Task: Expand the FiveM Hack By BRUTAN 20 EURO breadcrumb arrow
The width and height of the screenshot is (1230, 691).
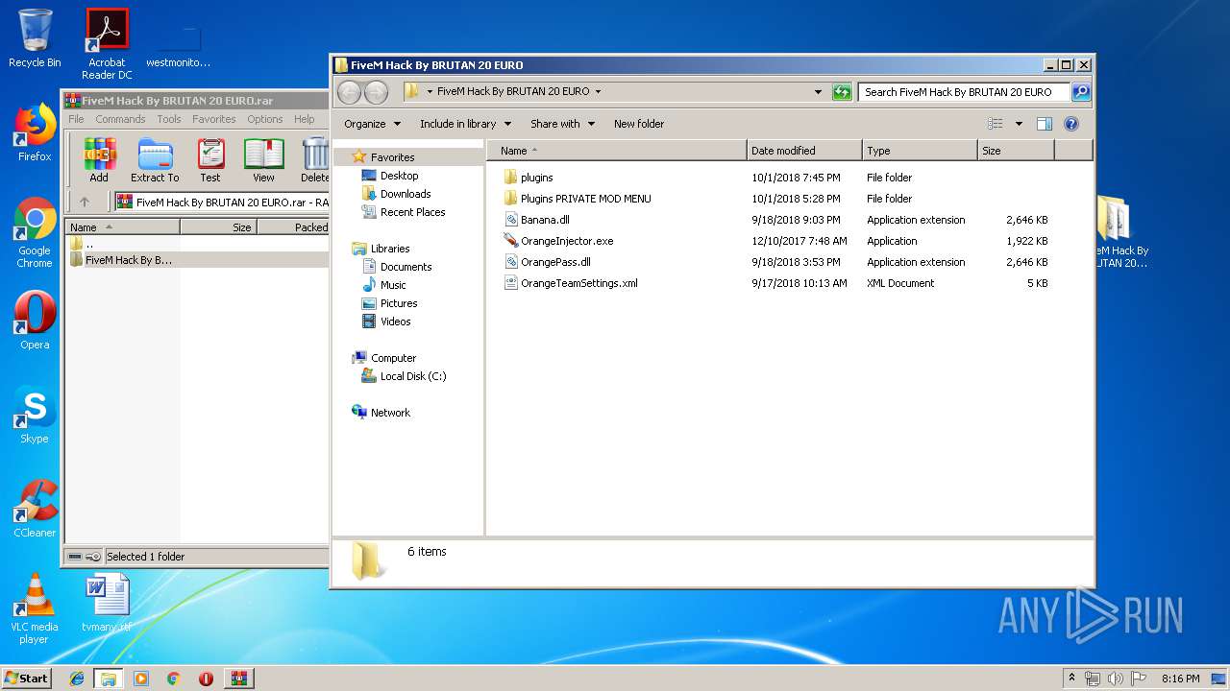Action: point(598,92)
